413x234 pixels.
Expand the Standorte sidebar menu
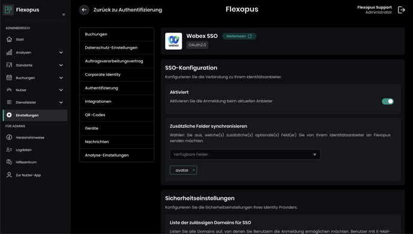tap(61, 65)
